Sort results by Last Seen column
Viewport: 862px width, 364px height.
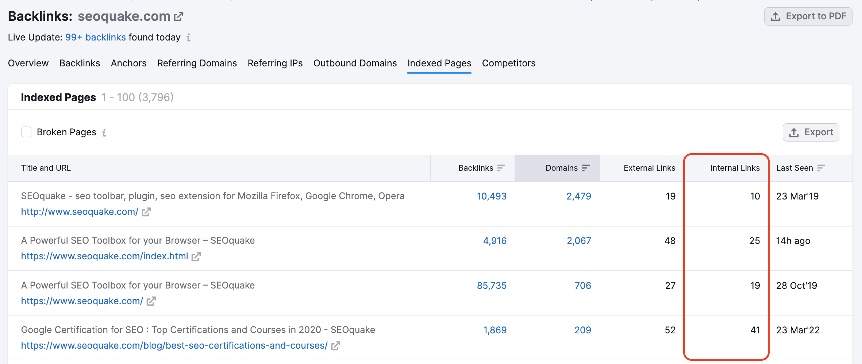pos(820,168)
